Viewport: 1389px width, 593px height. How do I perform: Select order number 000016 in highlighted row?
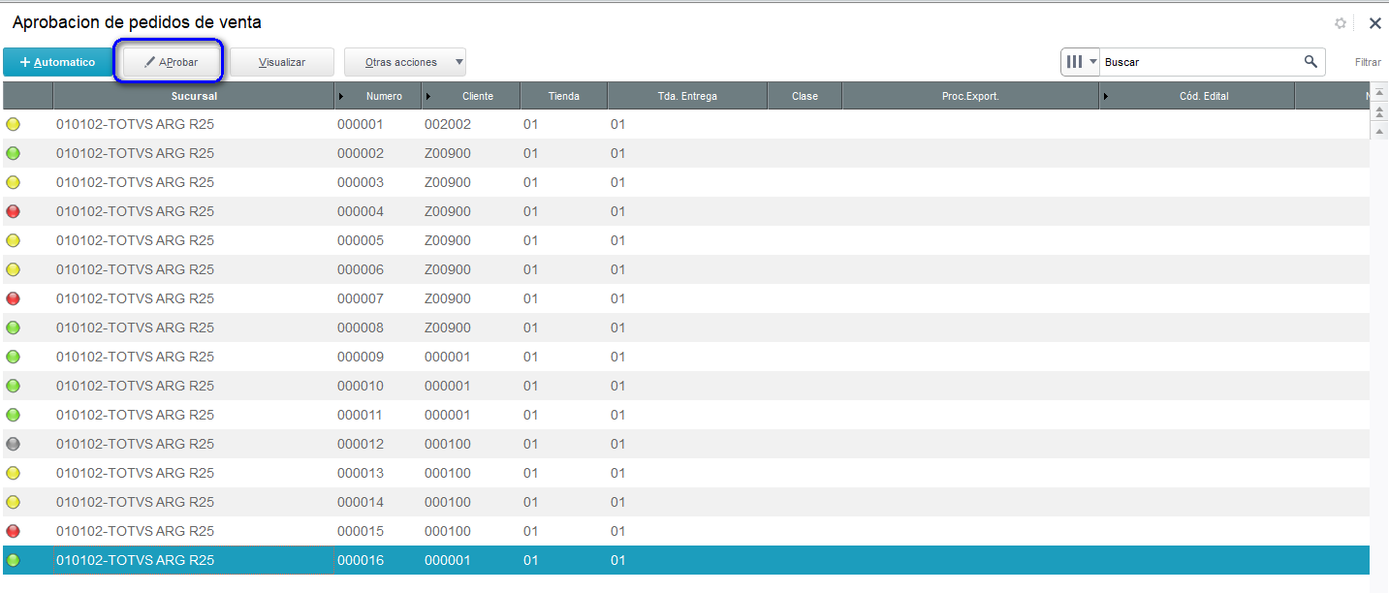(361, 560)
